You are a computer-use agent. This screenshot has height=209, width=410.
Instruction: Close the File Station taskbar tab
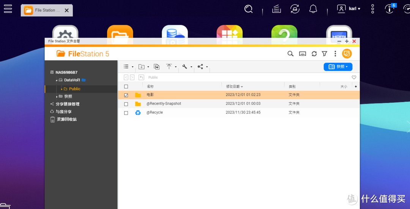[67, 11]
